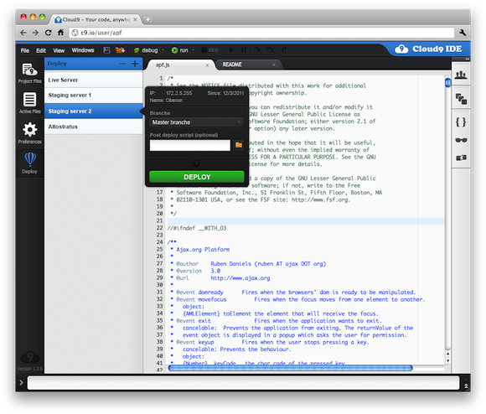Select Staging server 1 in list
The image size is (486, 414).
93,96
